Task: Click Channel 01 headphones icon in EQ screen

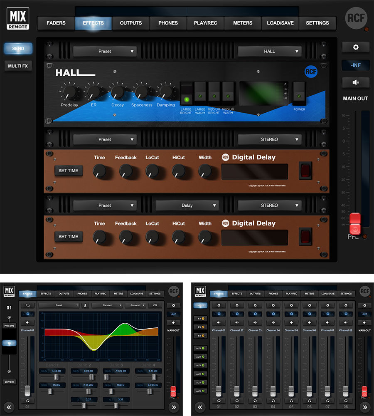Action: tap(27, 400)
